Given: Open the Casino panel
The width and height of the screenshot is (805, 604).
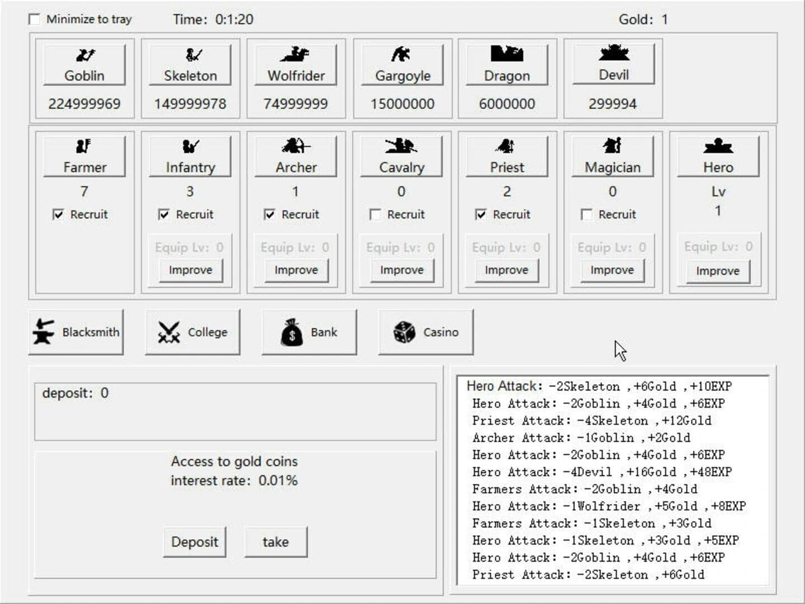Looking at the screenshot, I should pos(426,331).
